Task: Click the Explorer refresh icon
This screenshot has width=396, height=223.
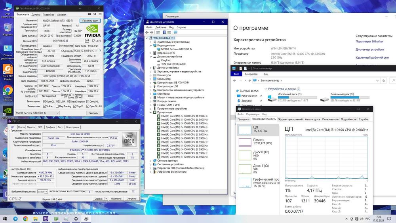Action: 383,80
